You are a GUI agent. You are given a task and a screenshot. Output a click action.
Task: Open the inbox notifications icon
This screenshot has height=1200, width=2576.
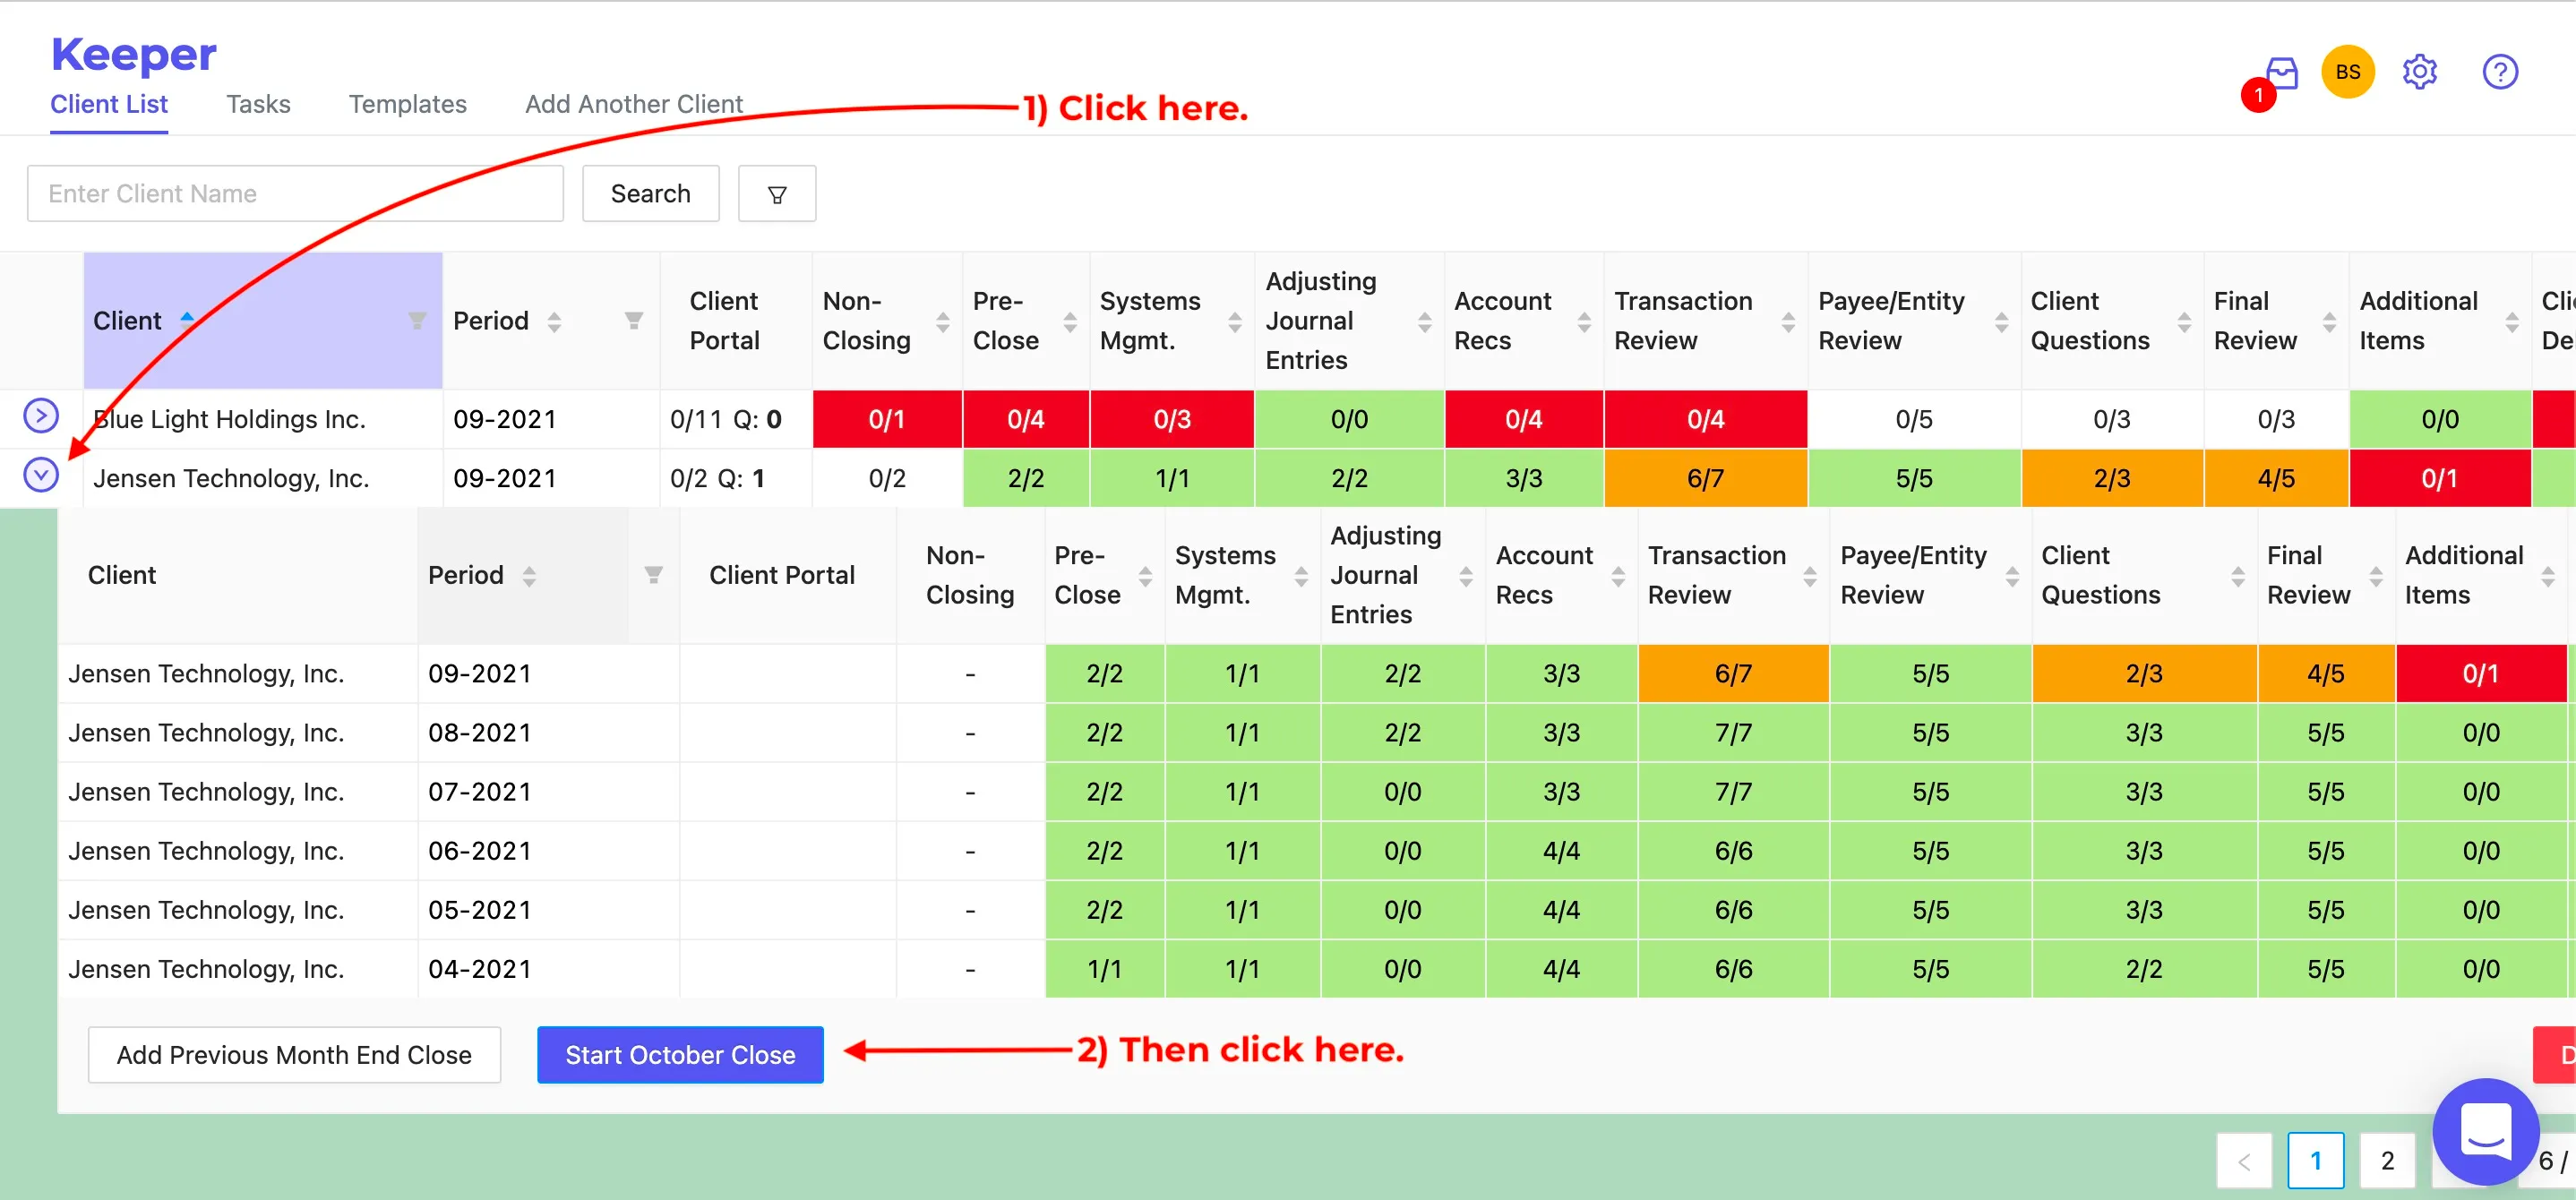point(2282,73)
